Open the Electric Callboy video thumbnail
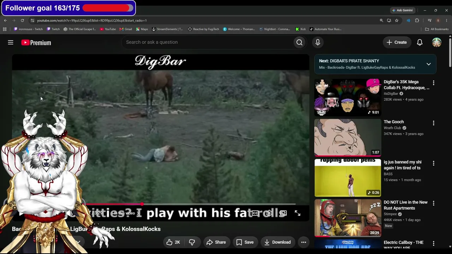452x254 pixels. 348,244
